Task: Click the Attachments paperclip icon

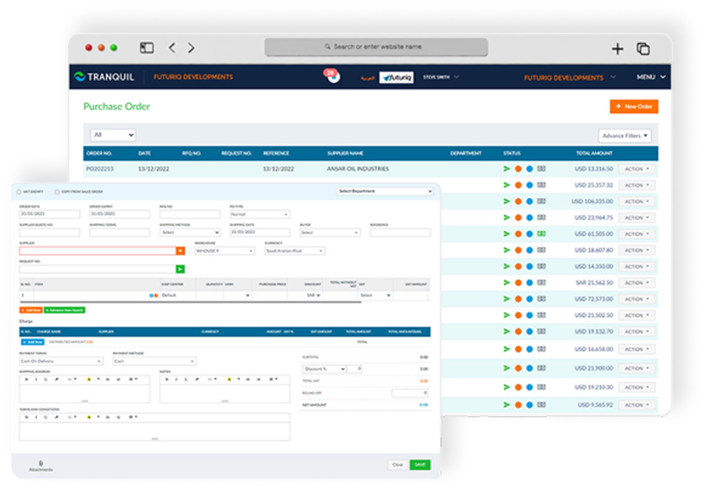Action: point(41,464)
